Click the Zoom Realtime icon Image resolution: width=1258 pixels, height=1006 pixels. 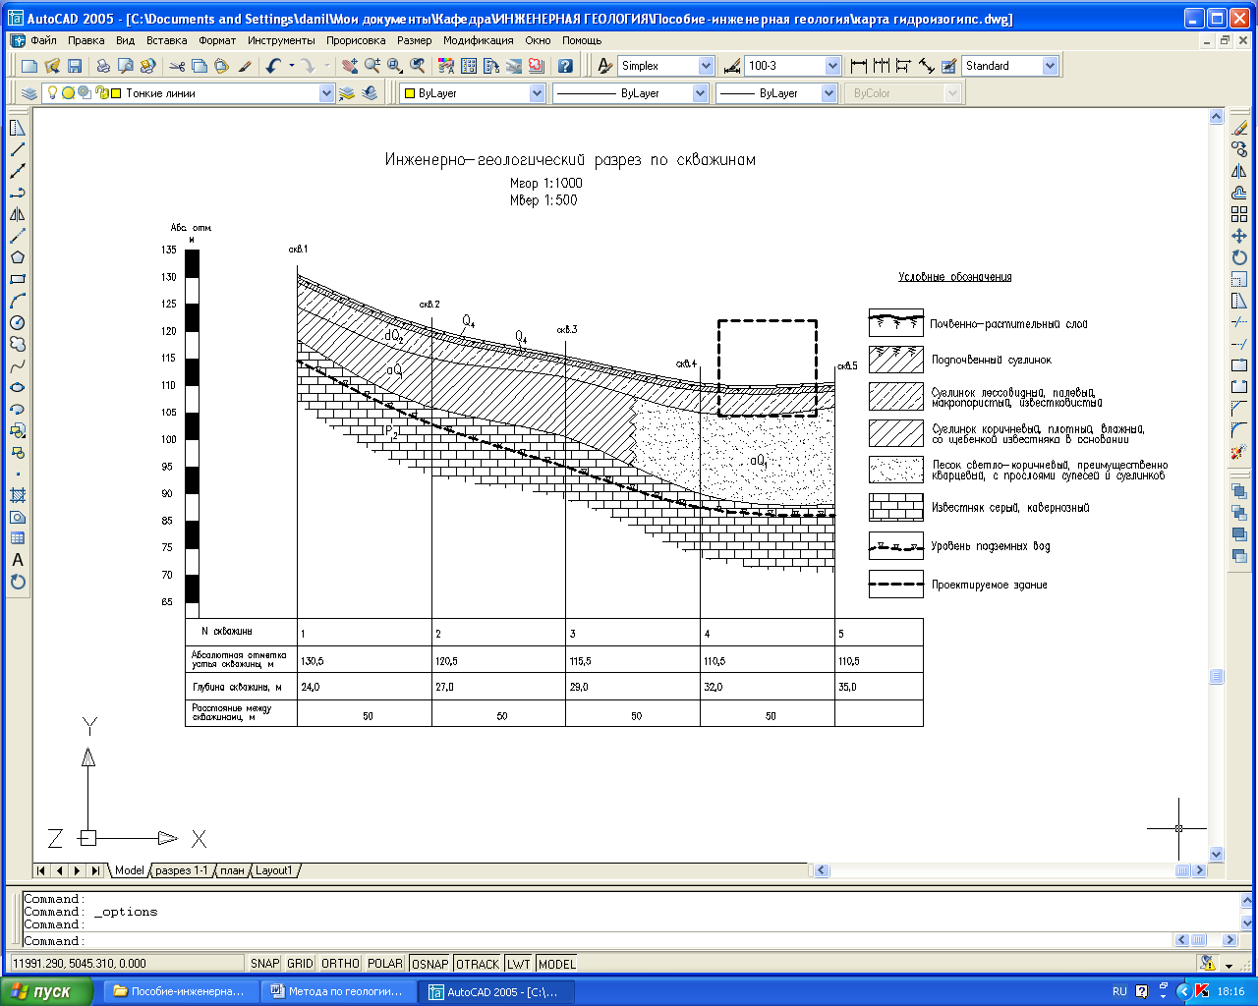pos(372,66)
